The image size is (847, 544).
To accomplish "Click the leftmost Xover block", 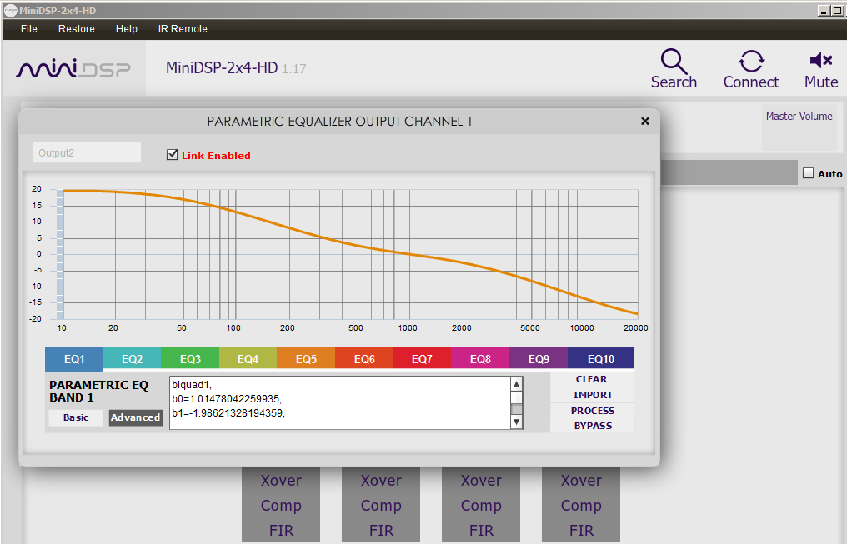I will coord(281,481).
